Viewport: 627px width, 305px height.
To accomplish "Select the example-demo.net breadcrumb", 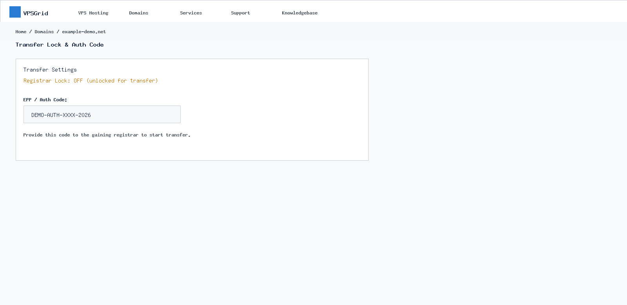I will [x=84, y=32].
